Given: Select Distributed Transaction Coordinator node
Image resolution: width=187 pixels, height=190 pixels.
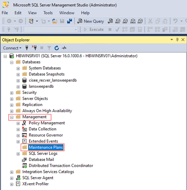Looking at the screenshot, I should pos(61,165).
